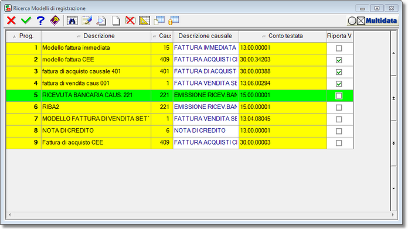
Task: Click account cell 30.00.00388
Action: [x=283, y=72]
